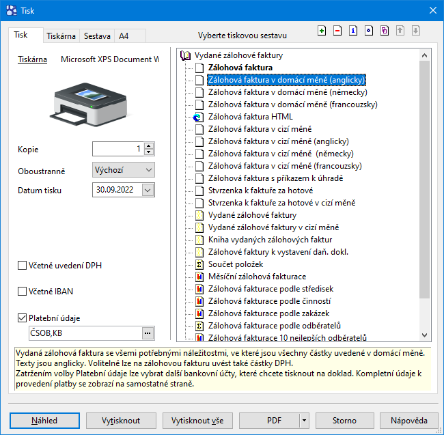Select Zálohové faktury k vystavení daň. dokl.
444x435 pixels.
(x=278, y=252)
